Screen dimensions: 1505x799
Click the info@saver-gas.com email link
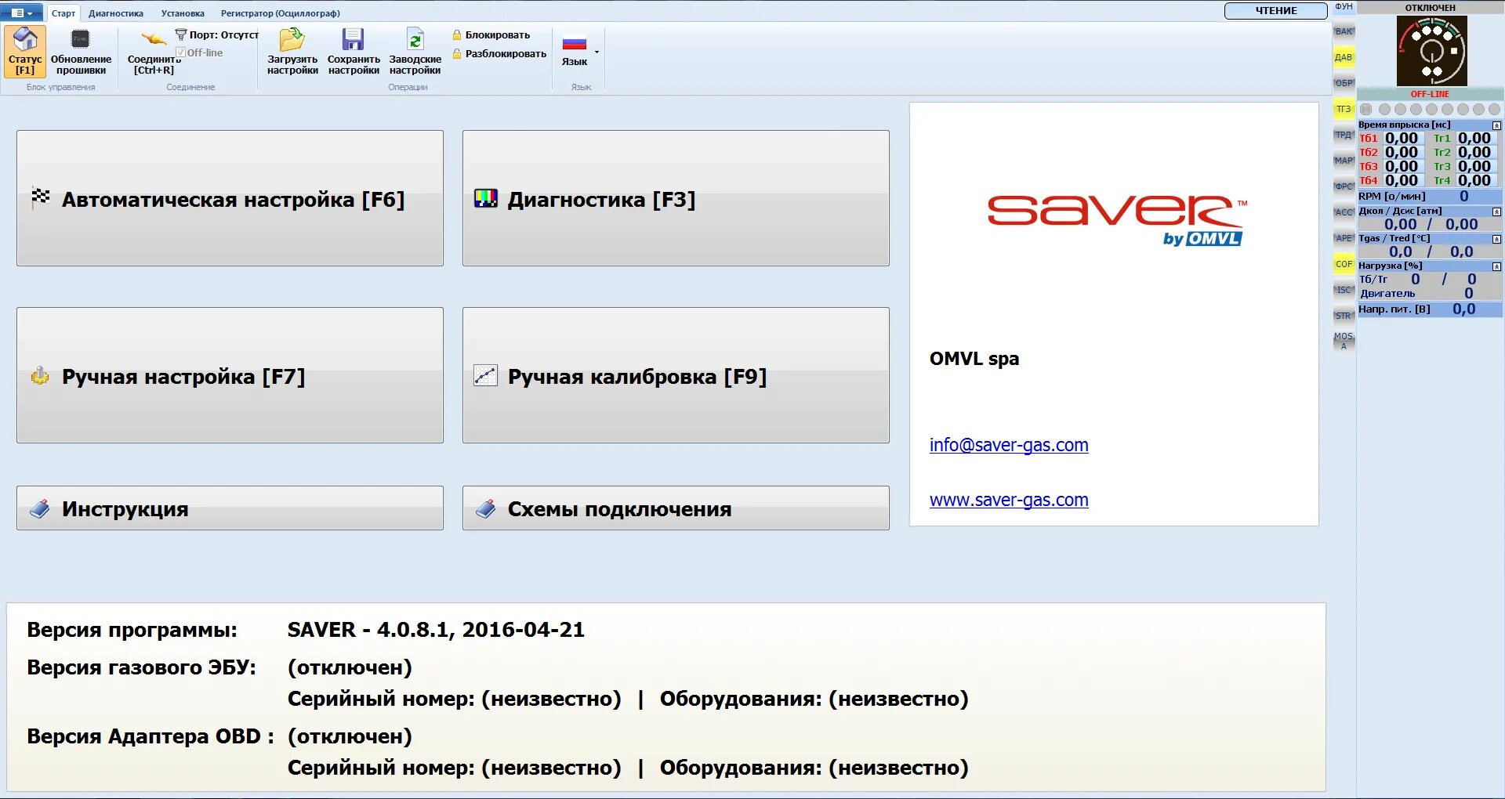[x=1009, y=445]
